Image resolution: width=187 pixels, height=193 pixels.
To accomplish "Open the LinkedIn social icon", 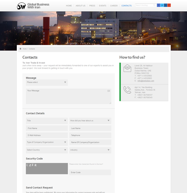I will [166, 5].
